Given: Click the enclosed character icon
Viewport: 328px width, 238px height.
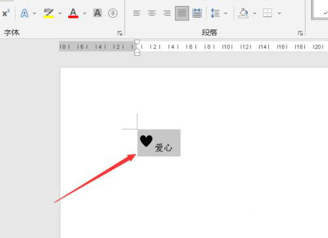Looking at the screenshot, I should 113,13.
